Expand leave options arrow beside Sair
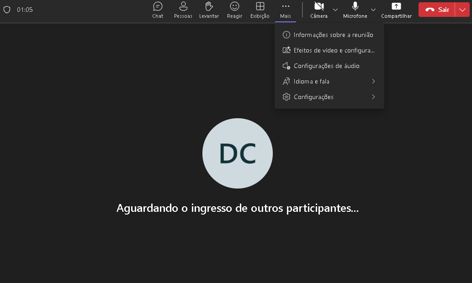The height and width of the screenshot is (283, 472). (462, 10)
